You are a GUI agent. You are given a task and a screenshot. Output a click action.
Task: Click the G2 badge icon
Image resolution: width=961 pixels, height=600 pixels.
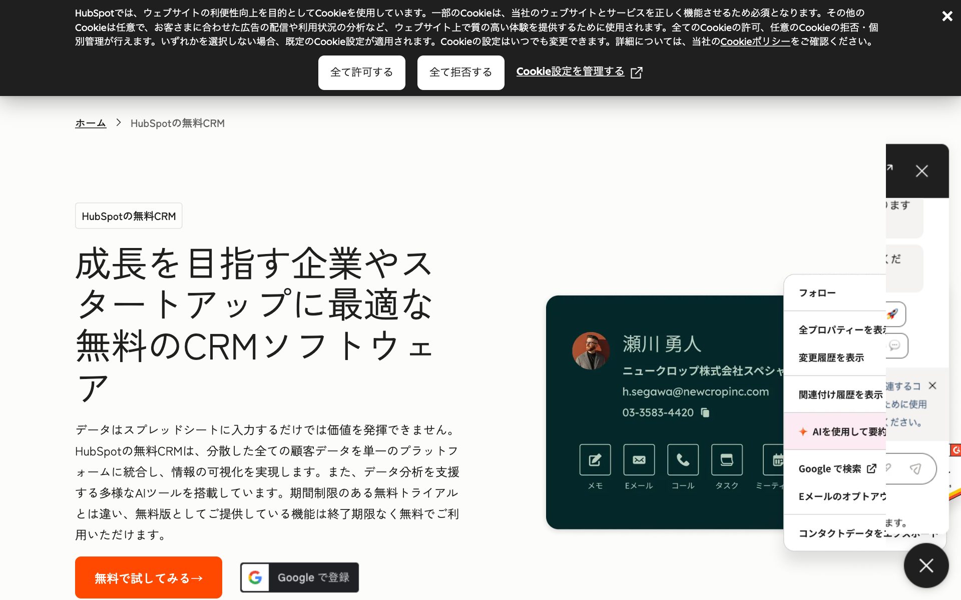[x=955, y=450]
